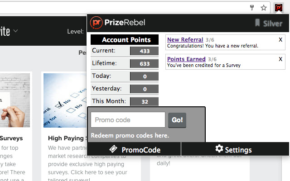Dismiss the New Referral notification
The height and width of the screenshot is (181, 290).
click(x=280, y=40)
